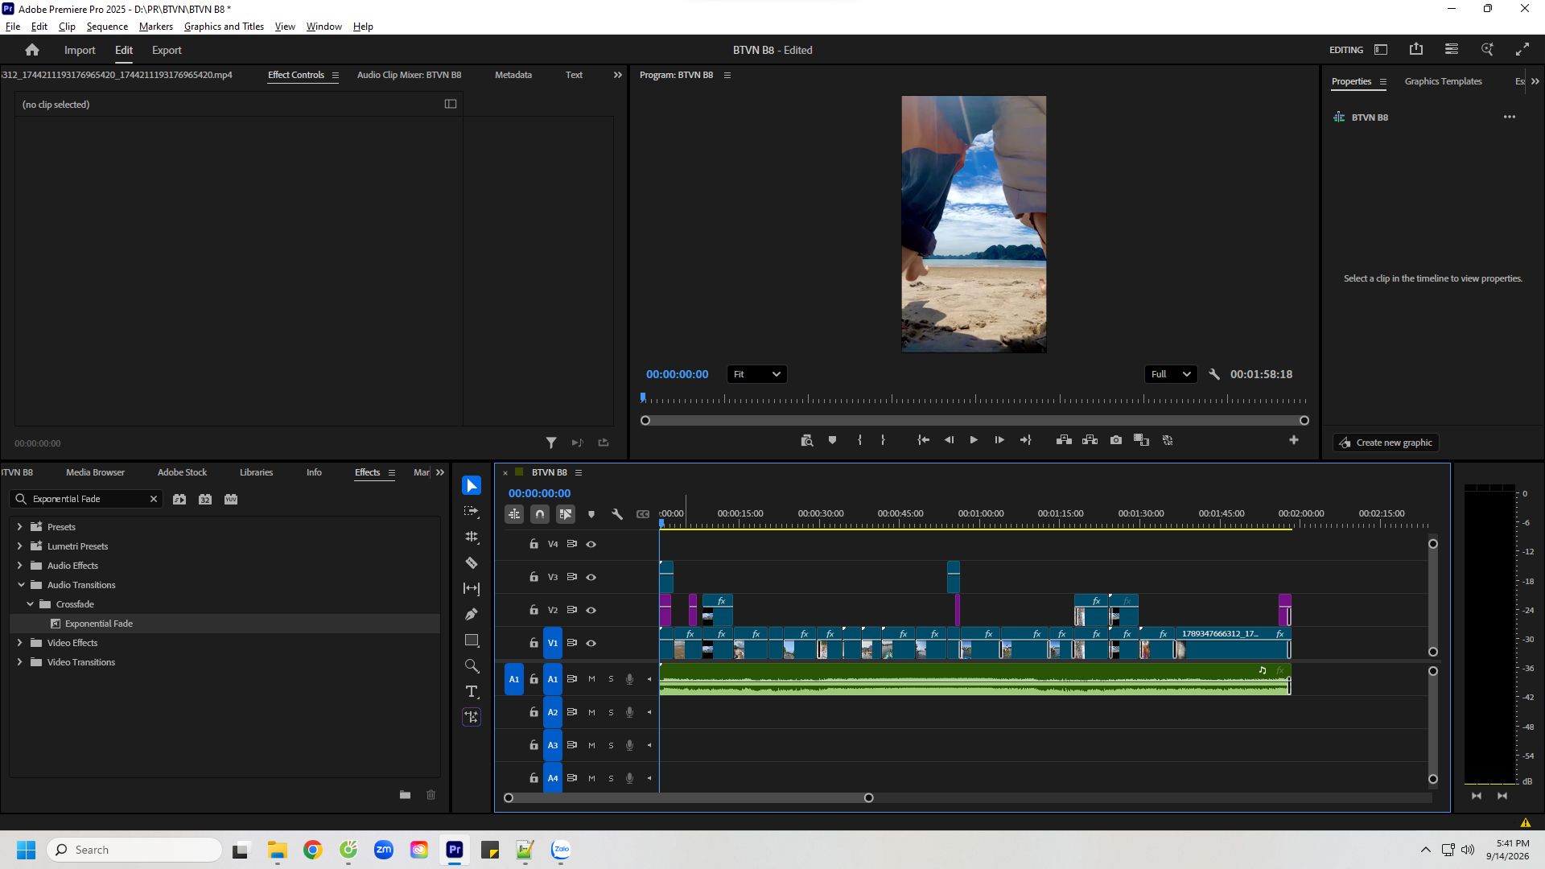Click the Program monitor time ruler
The width and height of the screenshot is (1545, 869).
click(974, 399)
